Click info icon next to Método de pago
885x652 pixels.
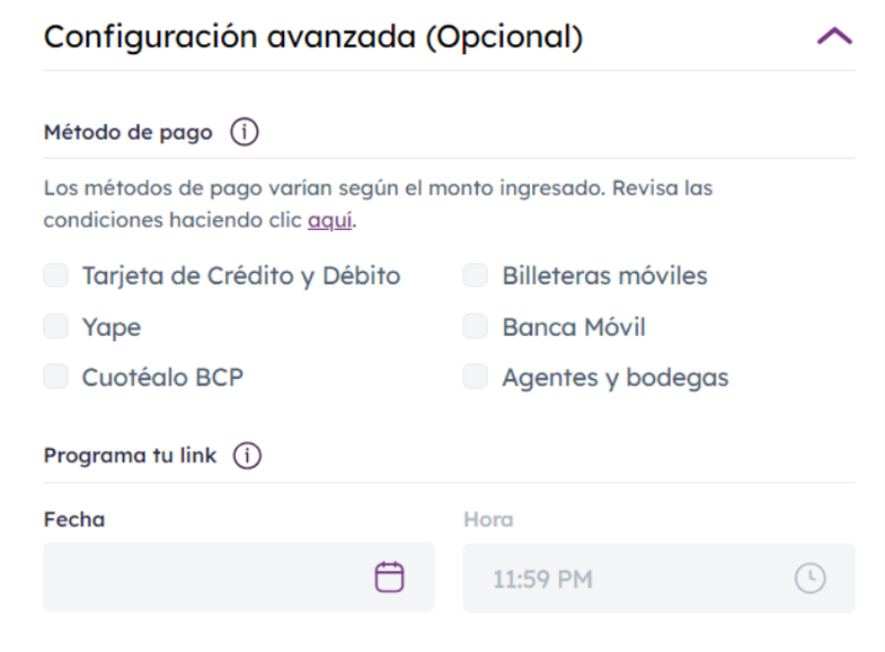(243, 133)
